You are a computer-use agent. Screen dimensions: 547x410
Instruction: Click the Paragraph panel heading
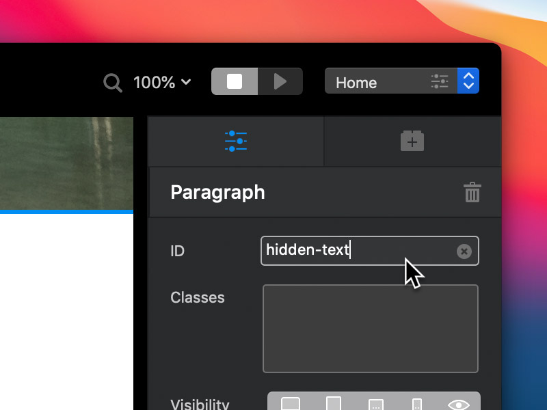pos(217,193)
